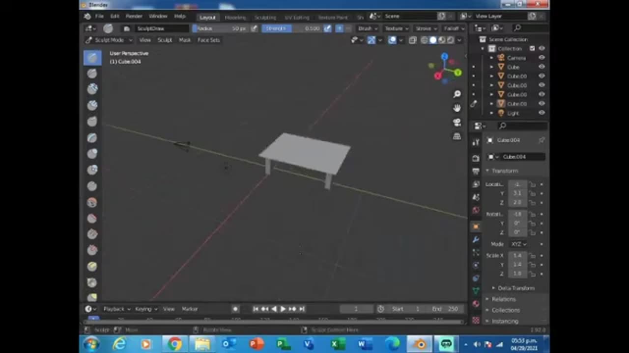Click the Scale X value field
This screenshot has width=629, height=353.
coord(517,255)
